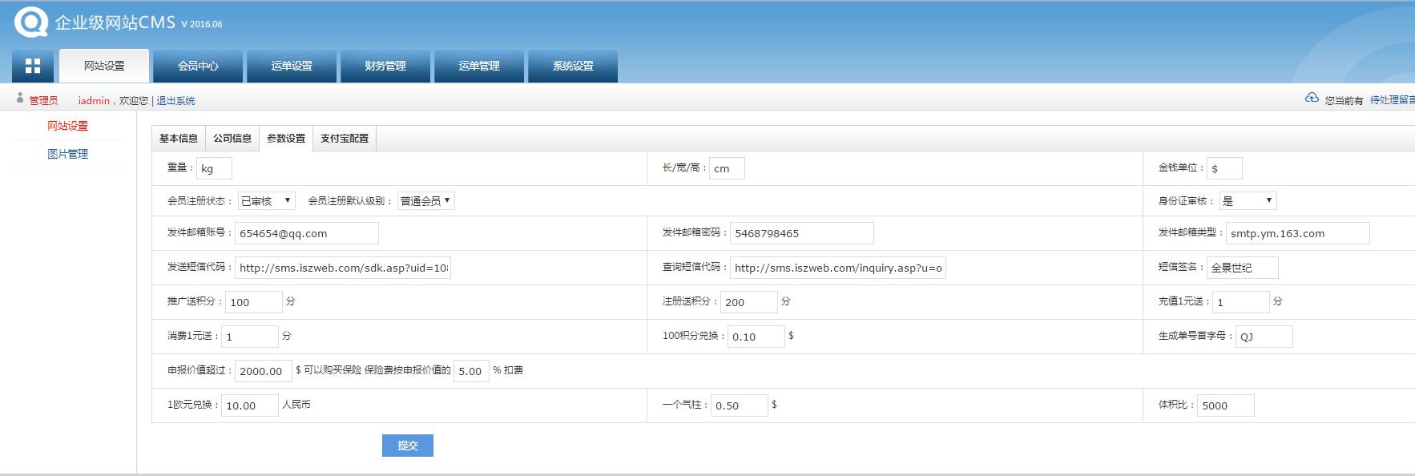1415x476 pixels.
Task: Open the 公司信息 tab
Action: [232, 138]
